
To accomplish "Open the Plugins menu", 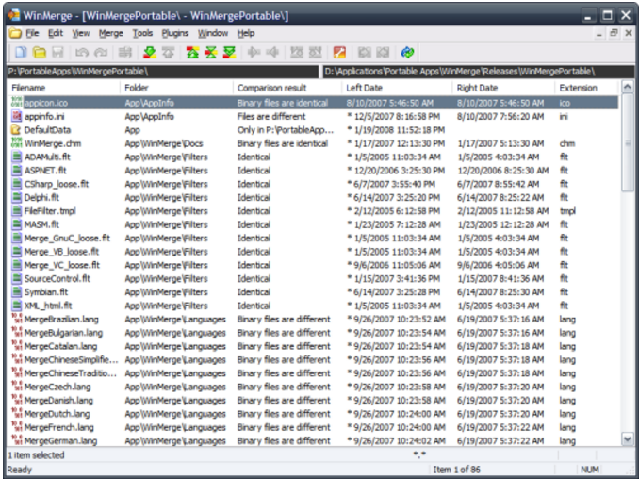I will click(x=174, y=33).
